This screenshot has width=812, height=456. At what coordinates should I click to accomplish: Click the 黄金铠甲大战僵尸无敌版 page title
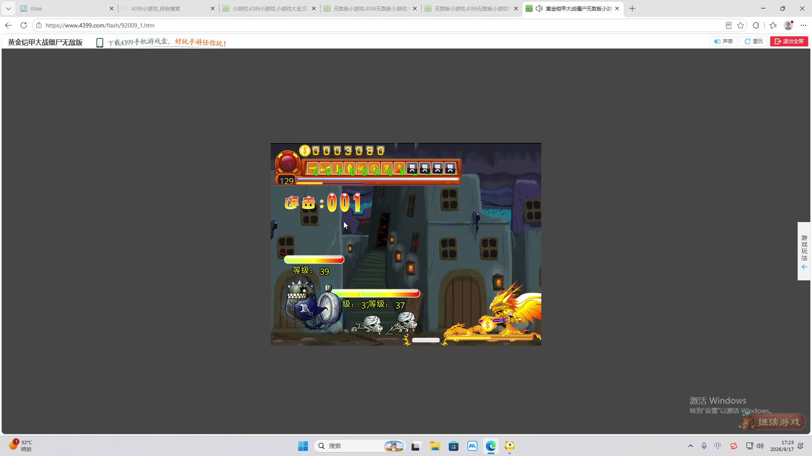click(45, 42)
